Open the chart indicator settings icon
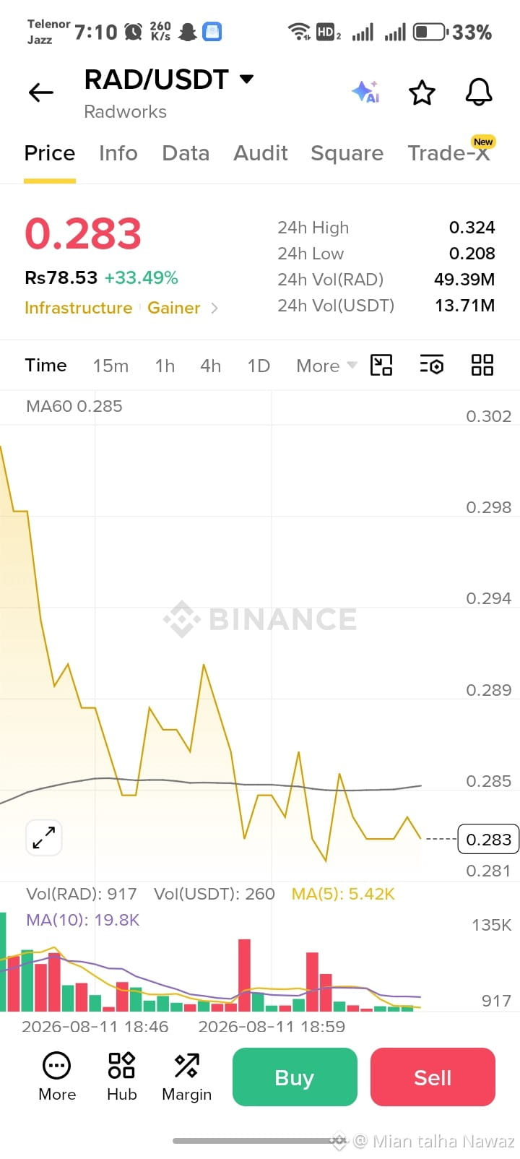The width and height of the screenshot is (520, 1159). coord(431,365)
